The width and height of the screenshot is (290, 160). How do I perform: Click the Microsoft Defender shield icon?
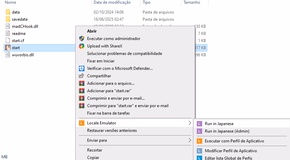81,68
